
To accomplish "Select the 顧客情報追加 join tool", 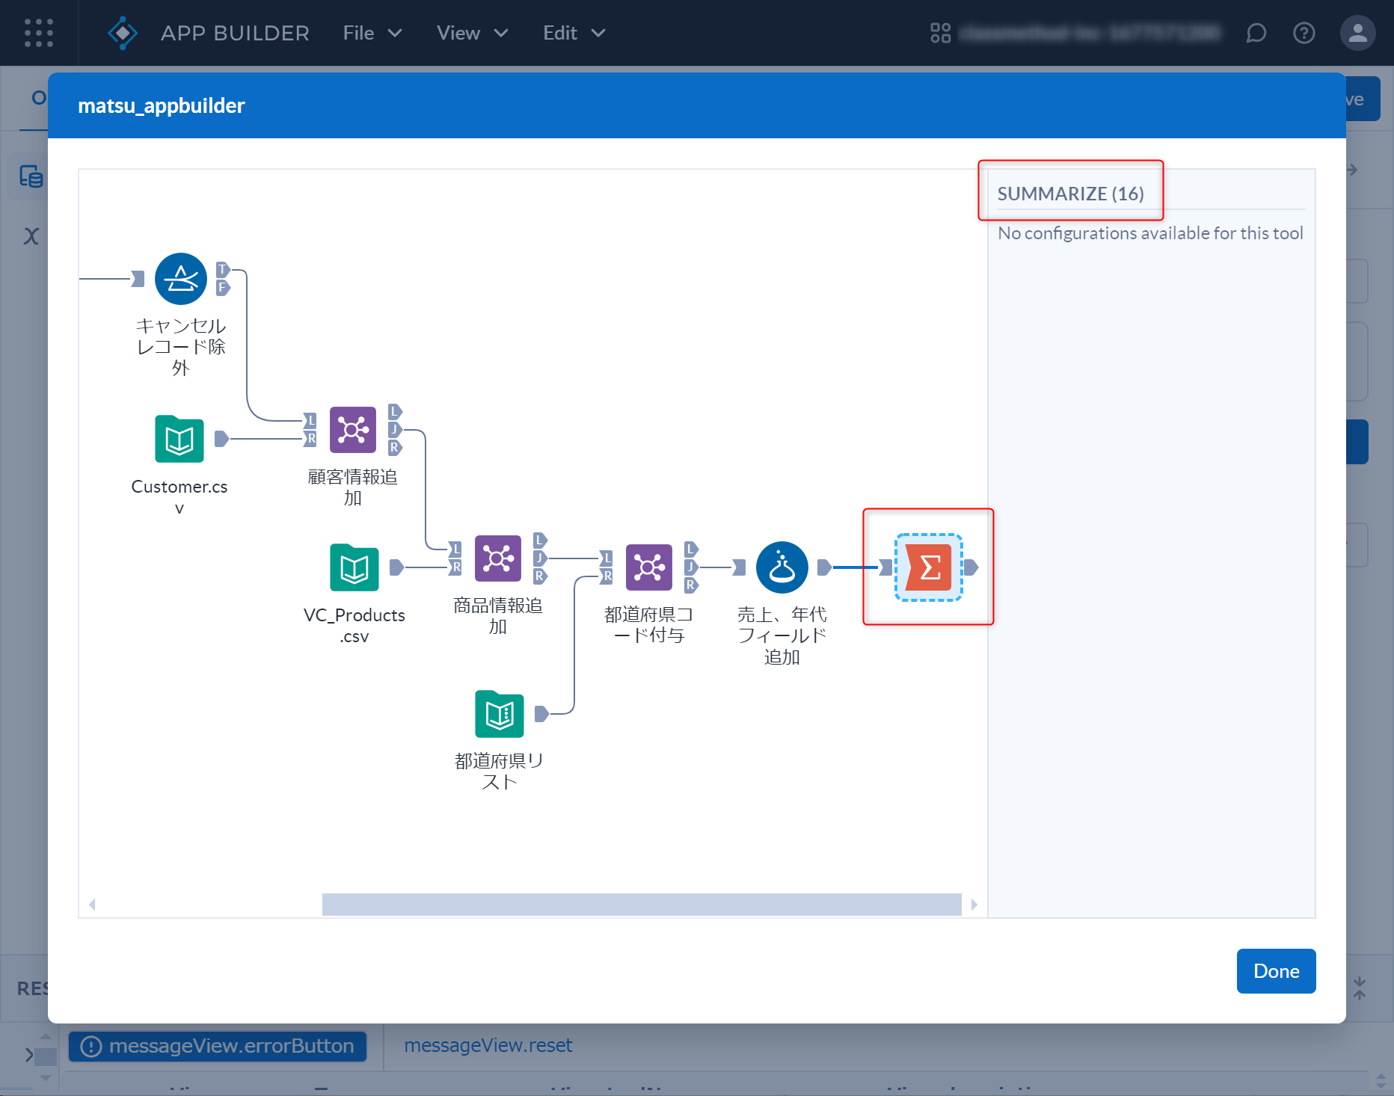I will tap(352, 429).
